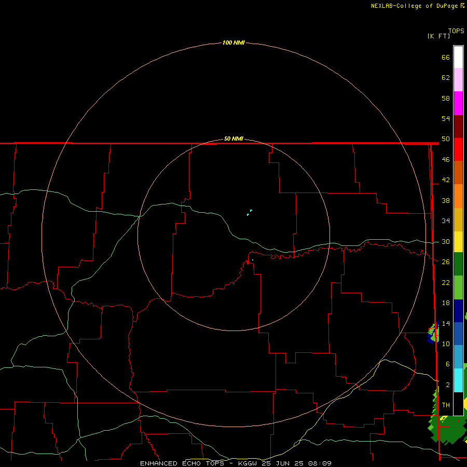Click the light green legend swatch
Image resolution: width=467 pixels, height=467 pixels.
(458, 287)
